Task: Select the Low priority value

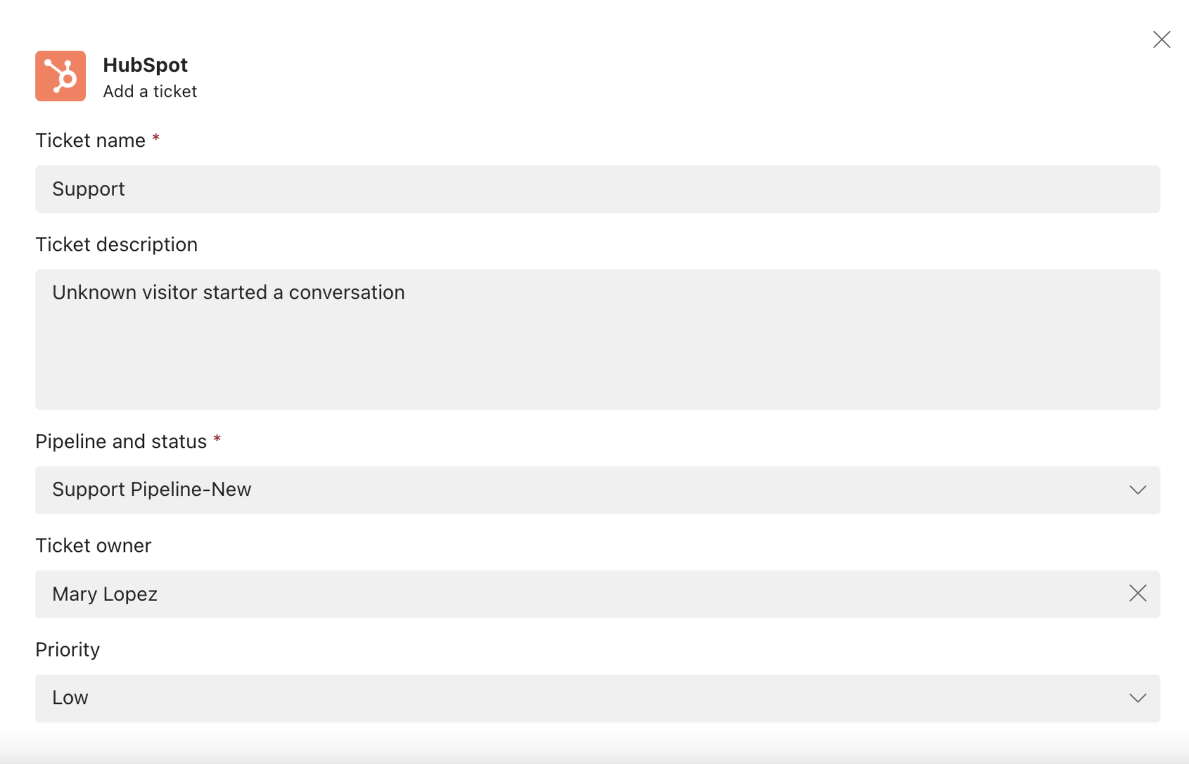Action: coord(70,697)
